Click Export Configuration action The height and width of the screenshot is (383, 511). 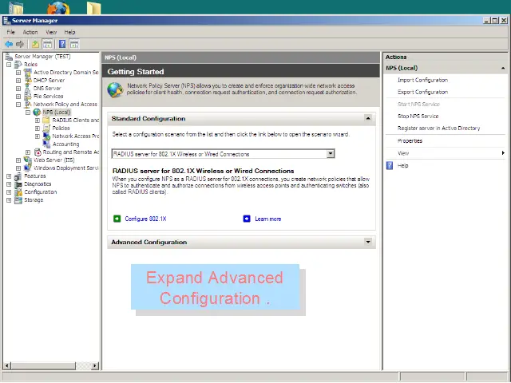click(x=422, y=92)
